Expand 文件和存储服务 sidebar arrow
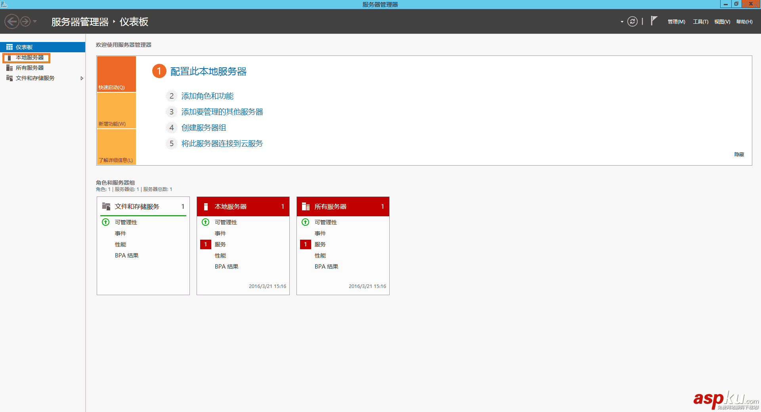 [x=82, y=78]
